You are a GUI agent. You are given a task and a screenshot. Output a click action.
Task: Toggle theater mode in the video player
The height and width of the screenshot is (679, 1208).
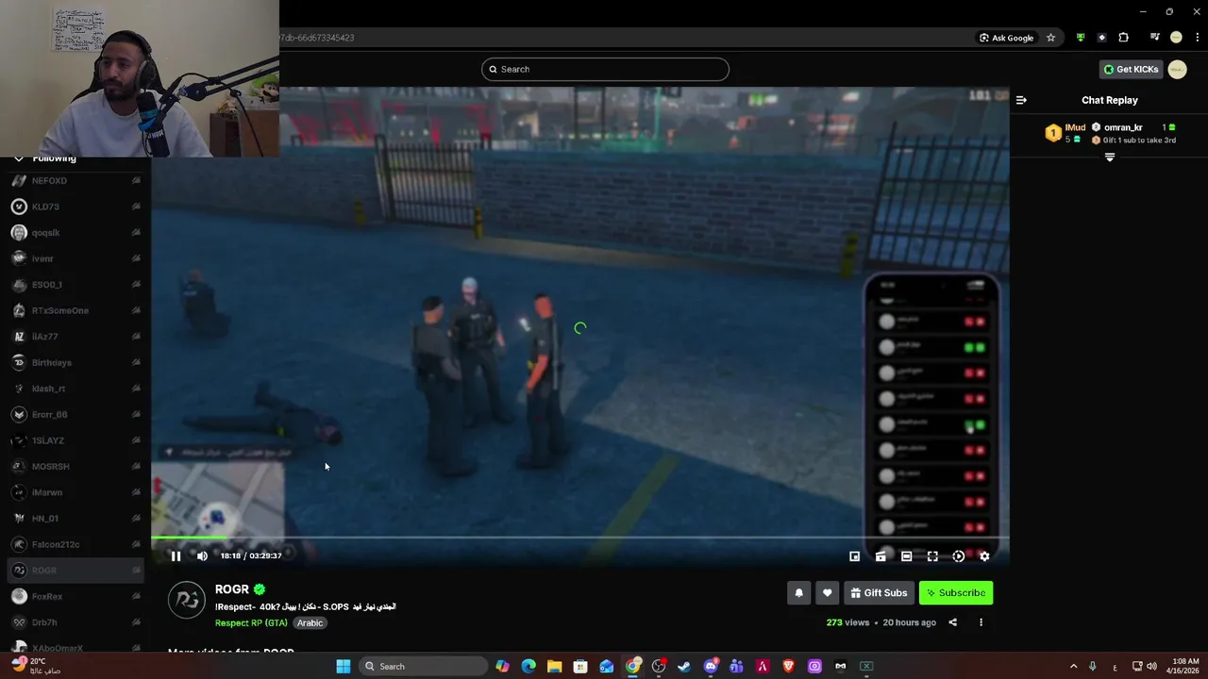click(906, 556)
